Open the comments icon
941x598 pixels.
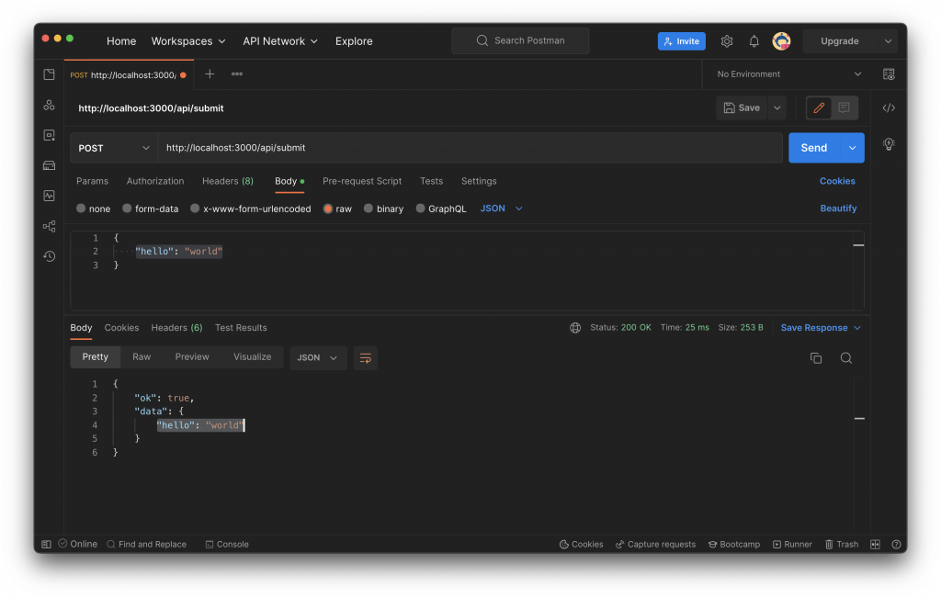[844, 108]
